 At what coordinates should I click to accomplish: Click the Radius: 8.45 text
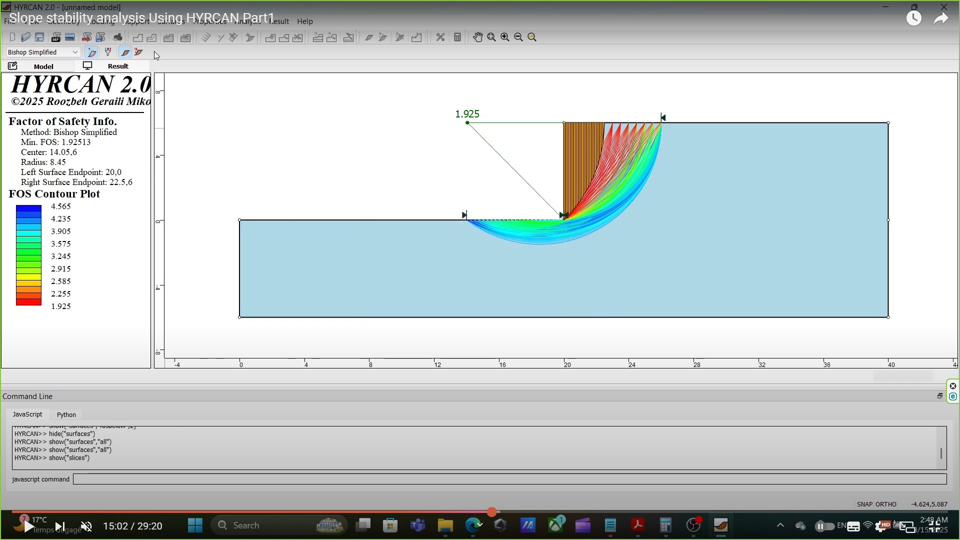click(43, 162)
